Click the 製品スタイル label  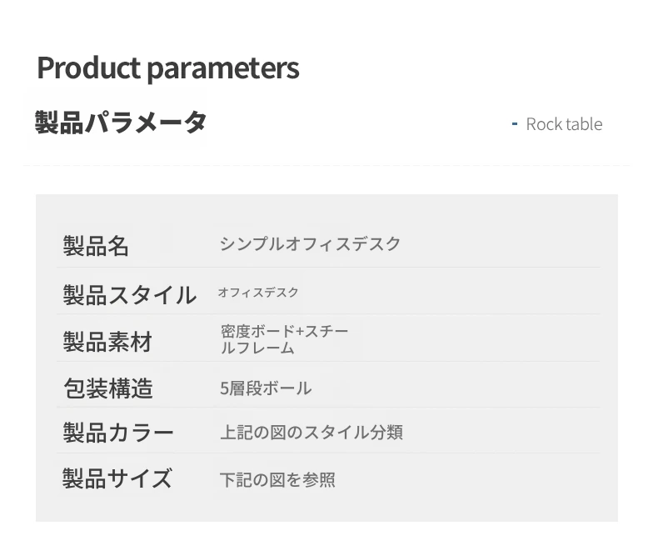(x=130, y=295)
